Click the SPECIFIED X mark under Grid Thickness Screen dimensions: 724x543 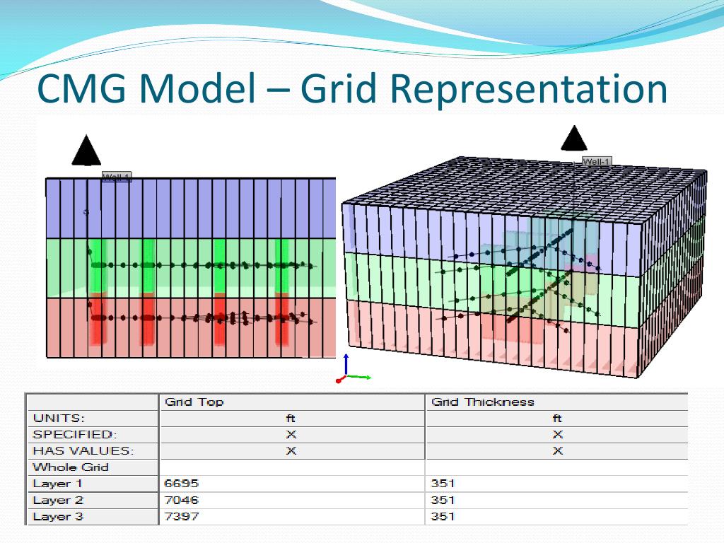[557, 435]
